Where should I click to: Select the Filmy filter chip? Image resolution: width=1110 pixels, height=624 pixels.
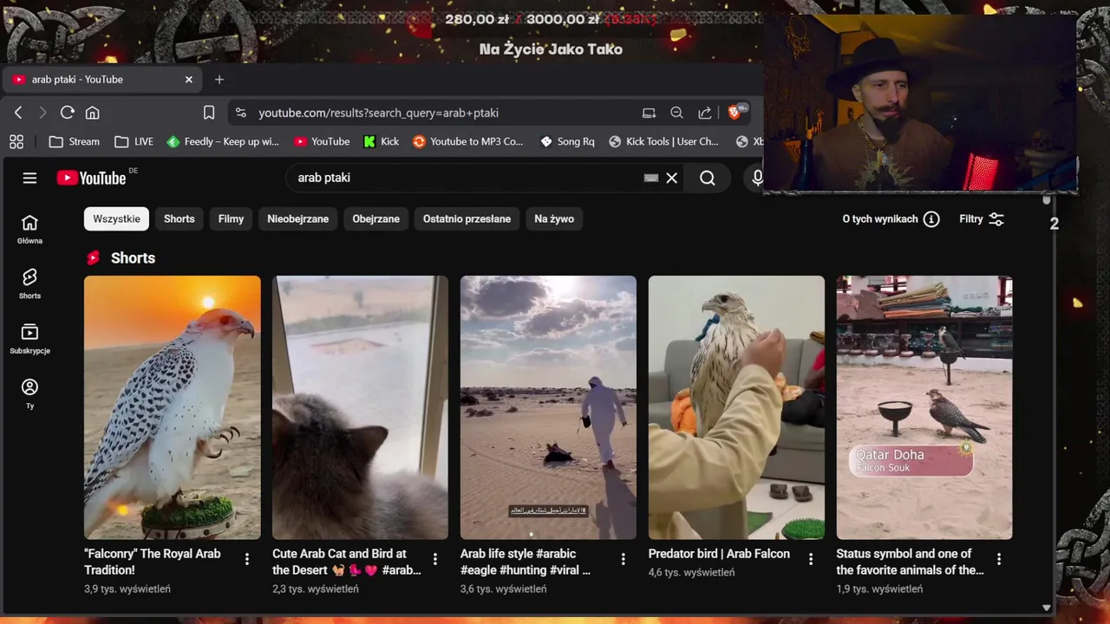[x=231, y=219]
